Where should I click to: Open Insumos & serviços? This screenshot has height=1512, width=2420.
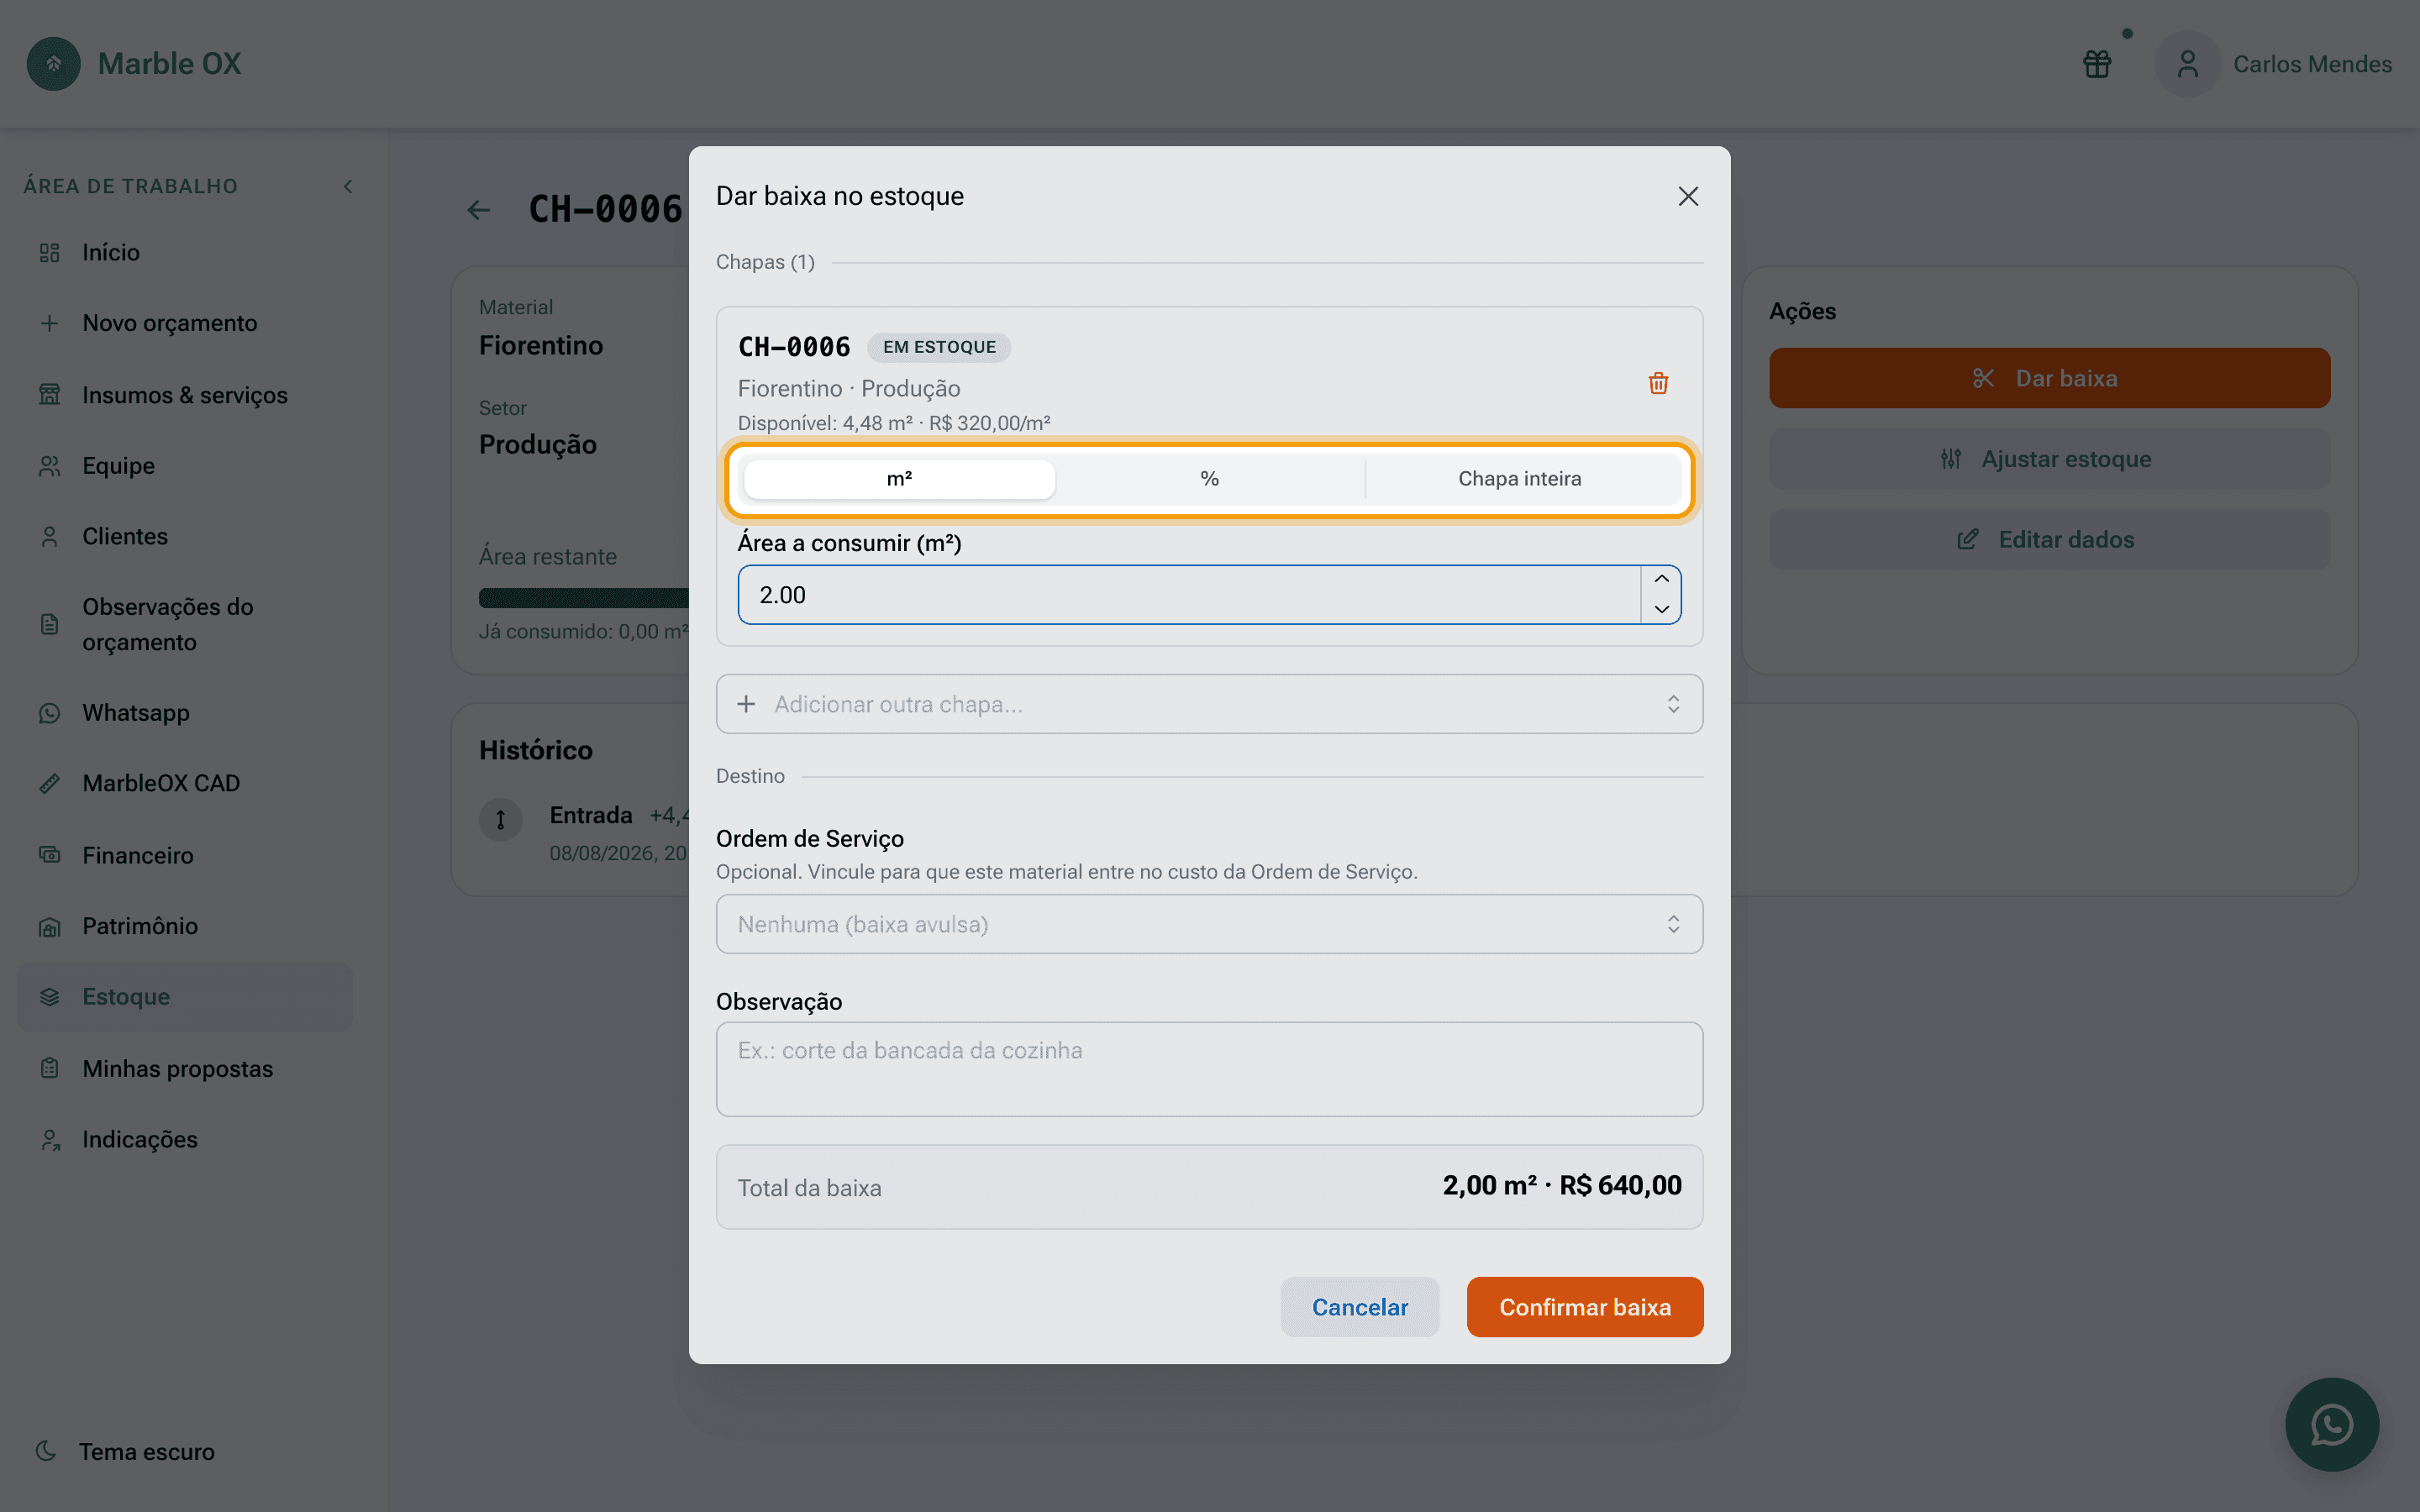point(184,395)
